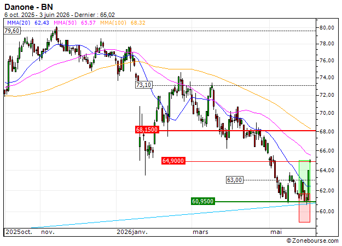This screenshot has width=342, height=246.
Task: Click the 62,00 price axis tick
Action: coord(327,191)
